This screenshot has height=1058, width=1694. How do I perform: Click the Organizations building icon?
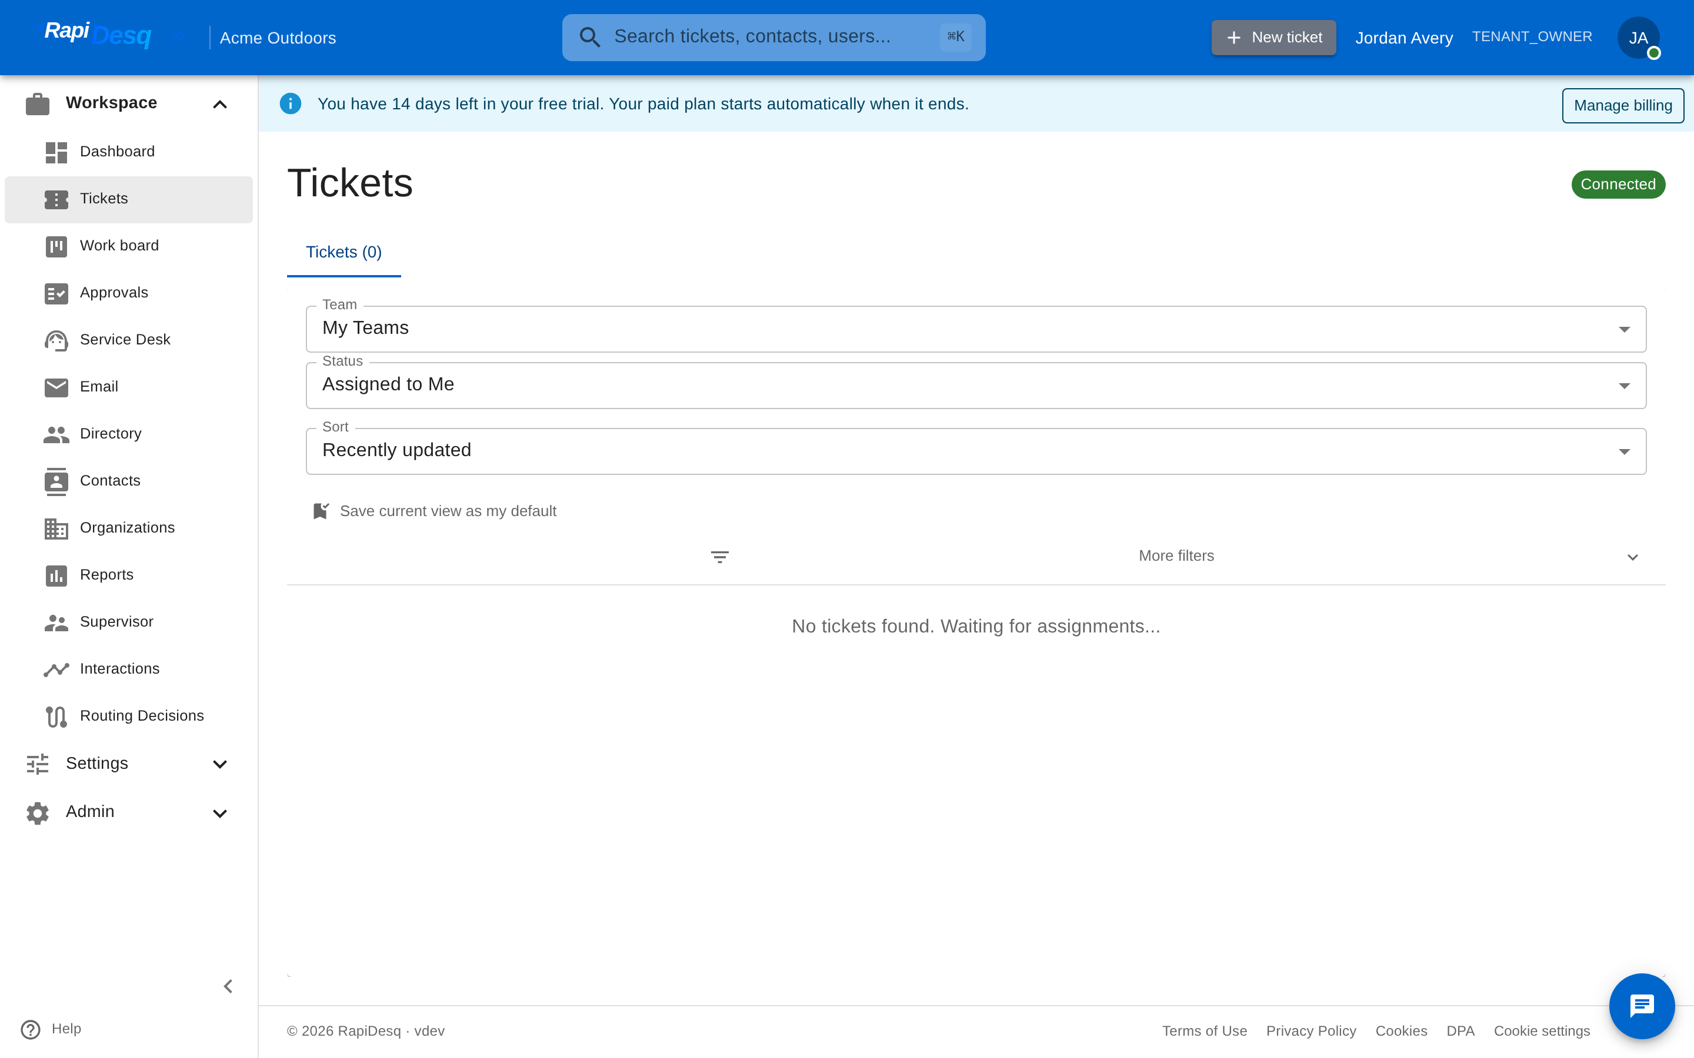coord(56,528)
